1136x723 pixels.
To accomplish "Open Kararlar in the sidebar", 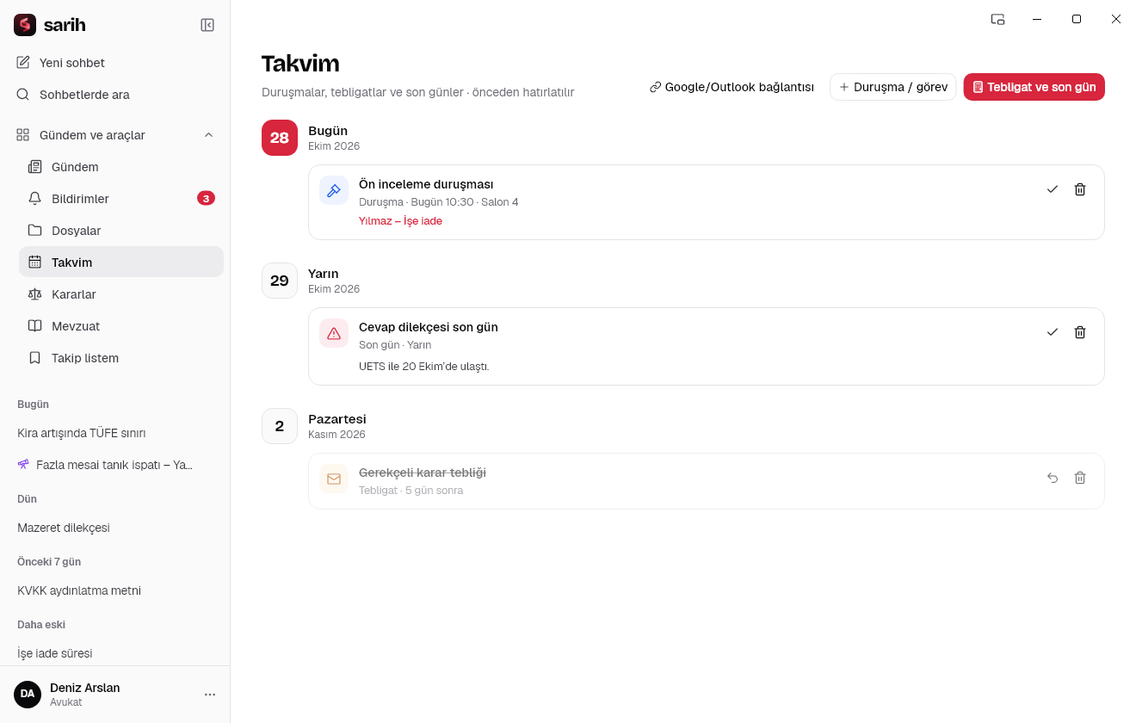I will [x=121, y=294].
